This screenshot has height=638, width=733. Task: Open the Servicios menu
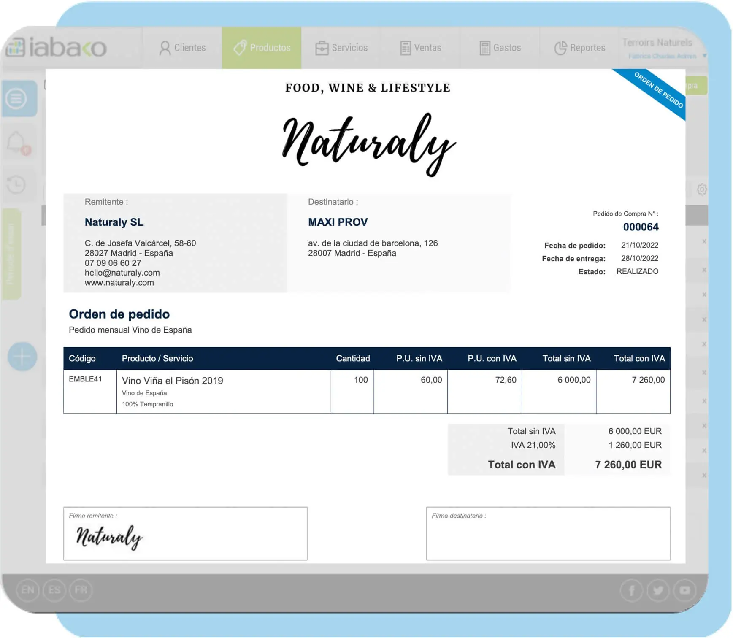coord(341,48)
